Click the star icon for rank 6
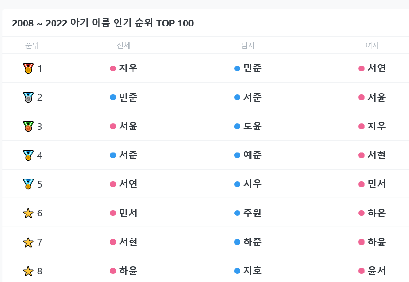The height and width of the screenshot is (282, 409). tap(28, 213)
